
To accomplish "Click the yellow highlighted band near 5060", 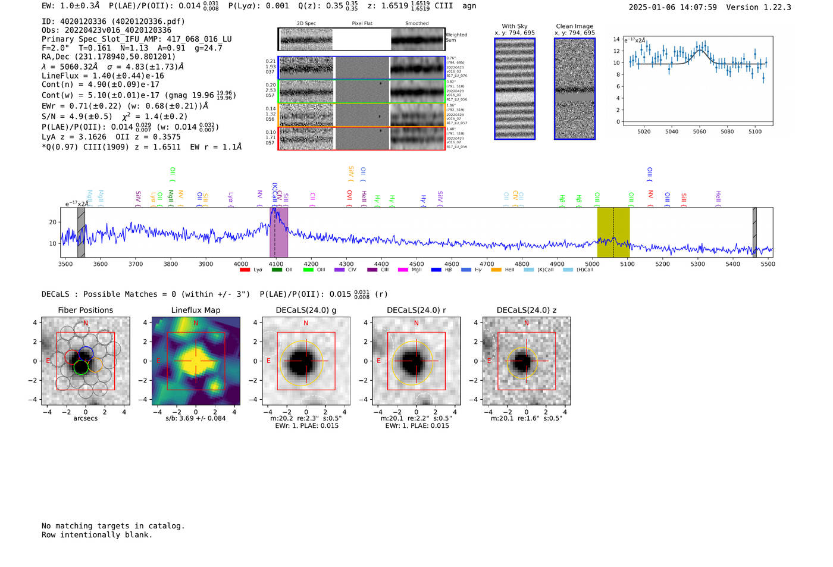I will [613, 232].
